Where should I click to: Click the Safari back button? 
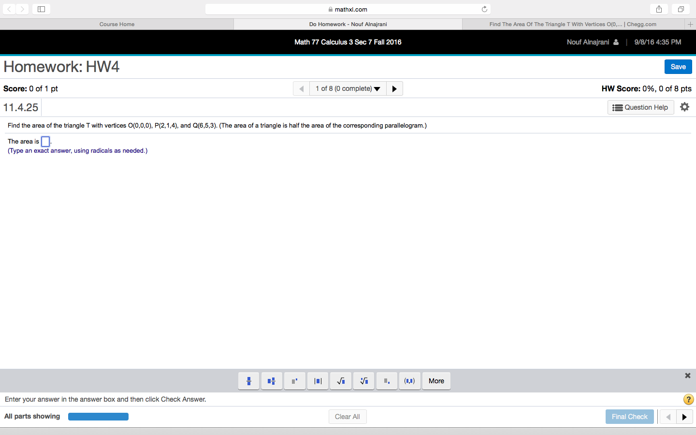[9, 9]
